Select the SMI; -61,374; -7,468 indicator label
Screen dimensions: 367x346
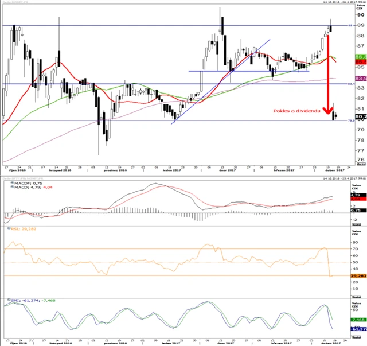pyautogui.click(x=33, y=300)
